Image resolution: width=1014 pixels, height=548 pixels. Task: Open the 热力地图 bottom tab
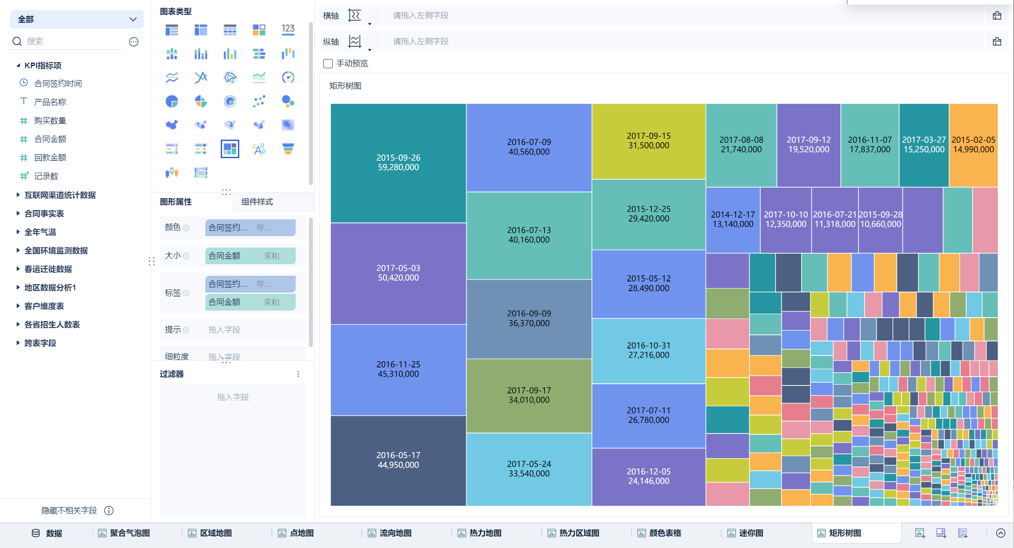[x=485, y=533]
